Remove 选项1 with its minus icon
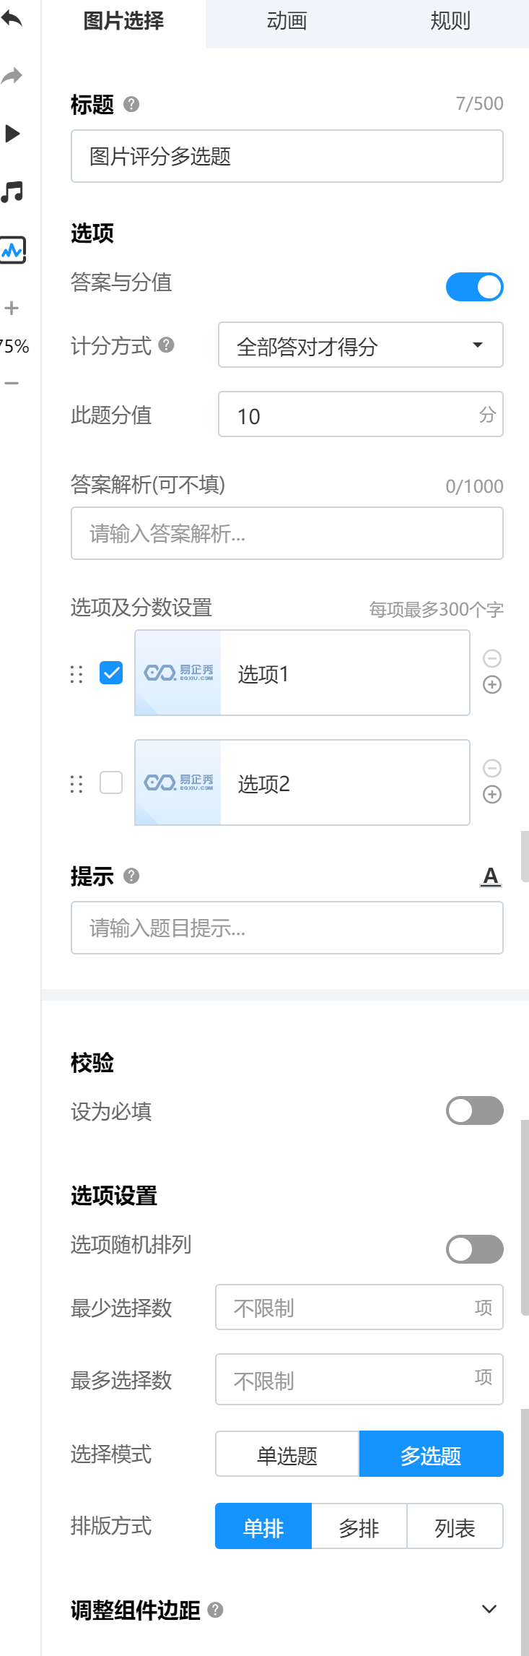The width and height of the screenshot is (529, 1656). coord(492,658)
